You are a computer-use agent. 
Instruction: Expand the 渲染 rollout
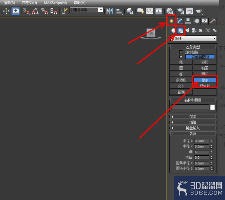pyautogui.click(x=193, y=117)
